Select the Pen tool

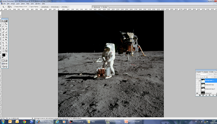click(3, 46)
